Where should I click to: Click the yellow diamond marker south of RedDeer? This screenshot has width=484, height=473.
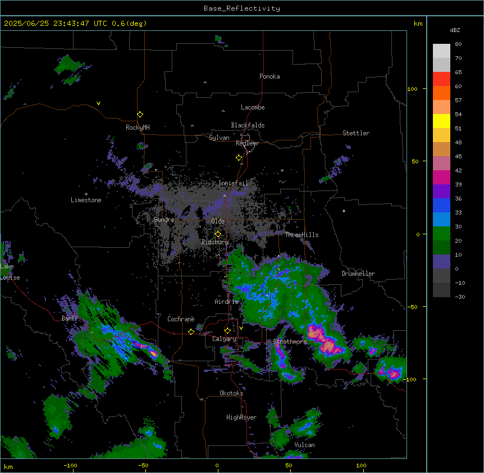coord(239,158)
